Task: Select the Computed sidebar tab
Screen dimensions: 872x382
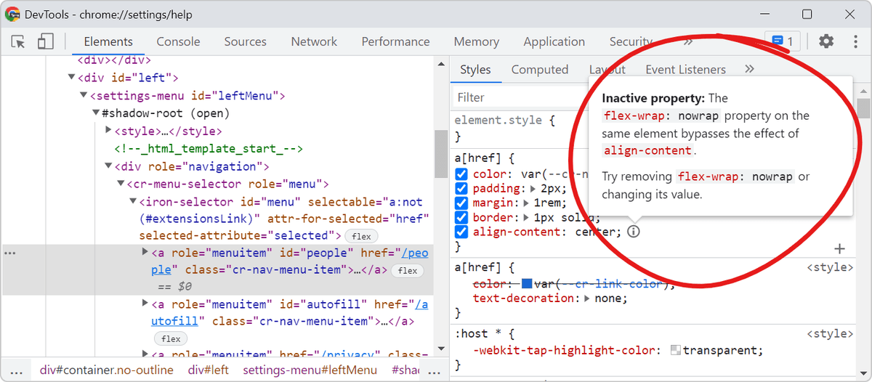Action: point(540,70)
